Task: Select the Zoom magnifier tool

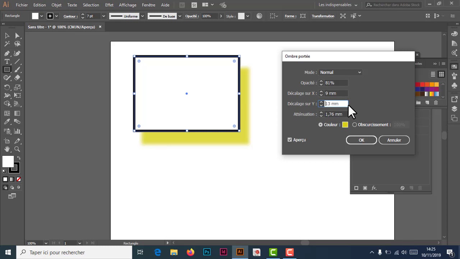Action: [17, 149]
